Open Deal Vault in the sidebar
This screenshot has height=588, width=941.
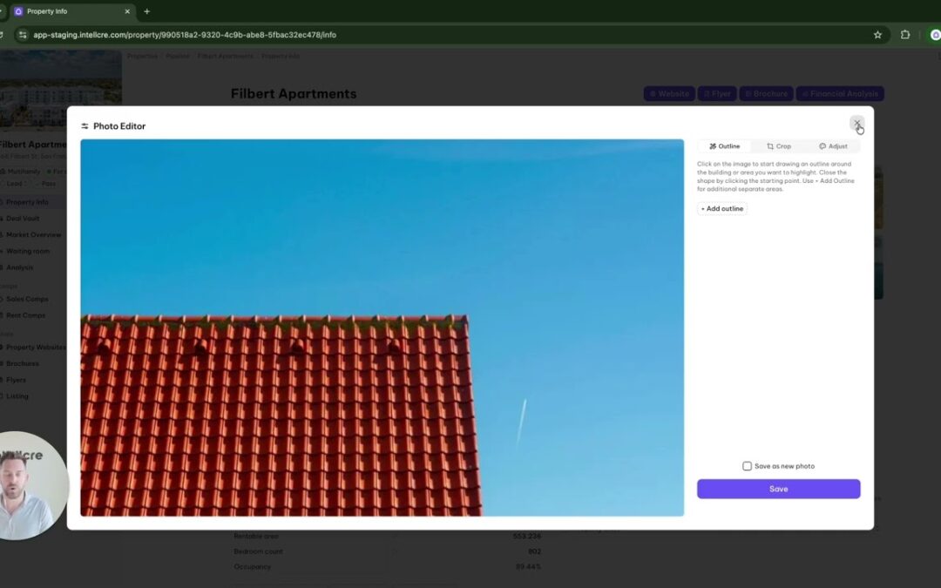click(x=22, y=219)
